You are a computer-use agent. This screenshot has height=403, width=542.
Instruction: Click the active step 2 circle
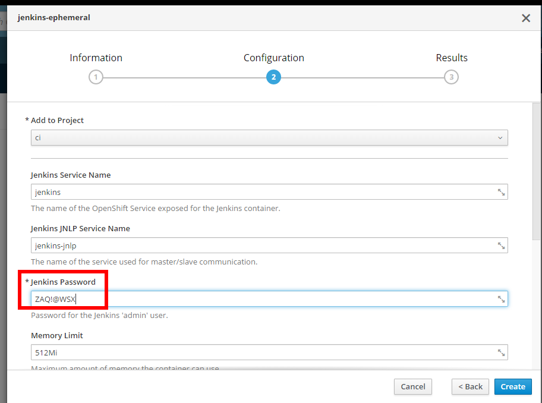(x=273, y=77)
